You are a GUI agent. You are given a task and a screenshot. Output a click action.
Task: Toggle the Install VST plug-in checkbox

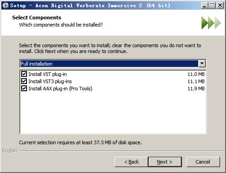tap(24, 74)
